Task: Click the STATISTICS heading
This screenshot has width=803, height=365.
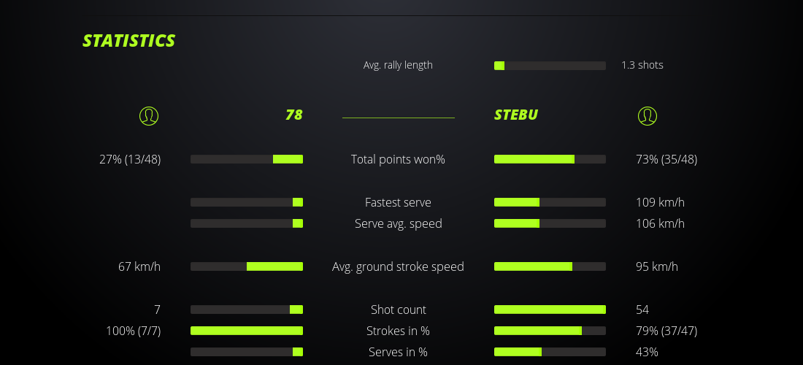Action: [129, 41]
